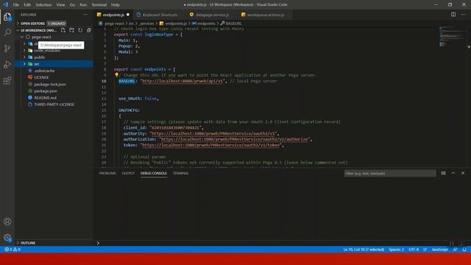The image size is (471, 265).
Task: Open the package.json file
Action: coord(46,91)
